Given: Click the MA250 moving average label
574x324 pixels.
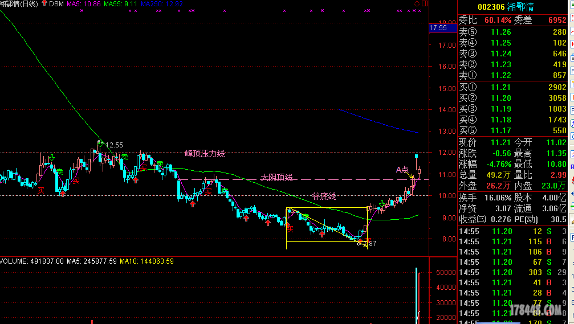Looking at the screenshot, I should pyautogui.click(x=162, y=3).
